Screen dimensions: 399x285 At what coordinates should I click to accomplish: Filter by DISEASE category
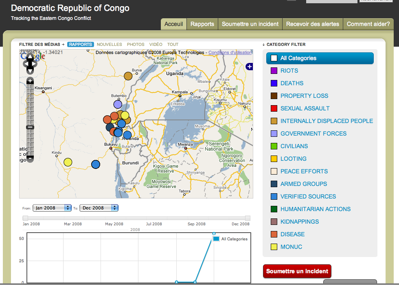292,234
